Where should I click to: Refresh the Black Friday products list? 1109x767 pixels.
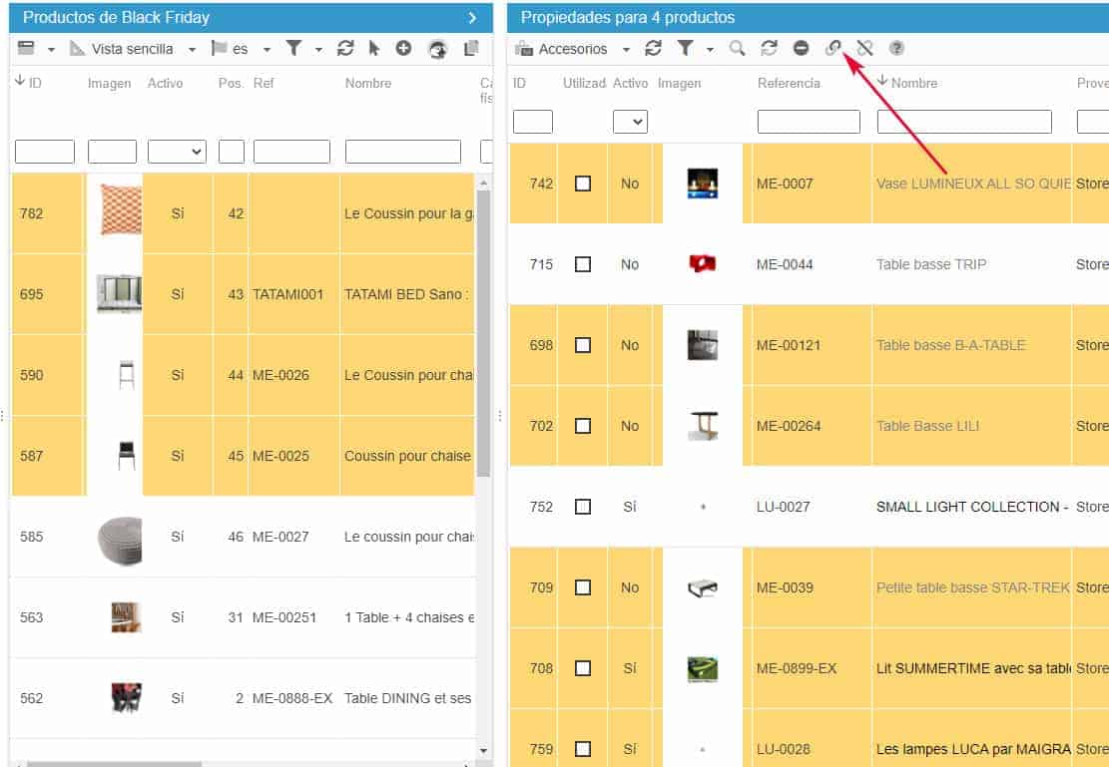(345, 48)
